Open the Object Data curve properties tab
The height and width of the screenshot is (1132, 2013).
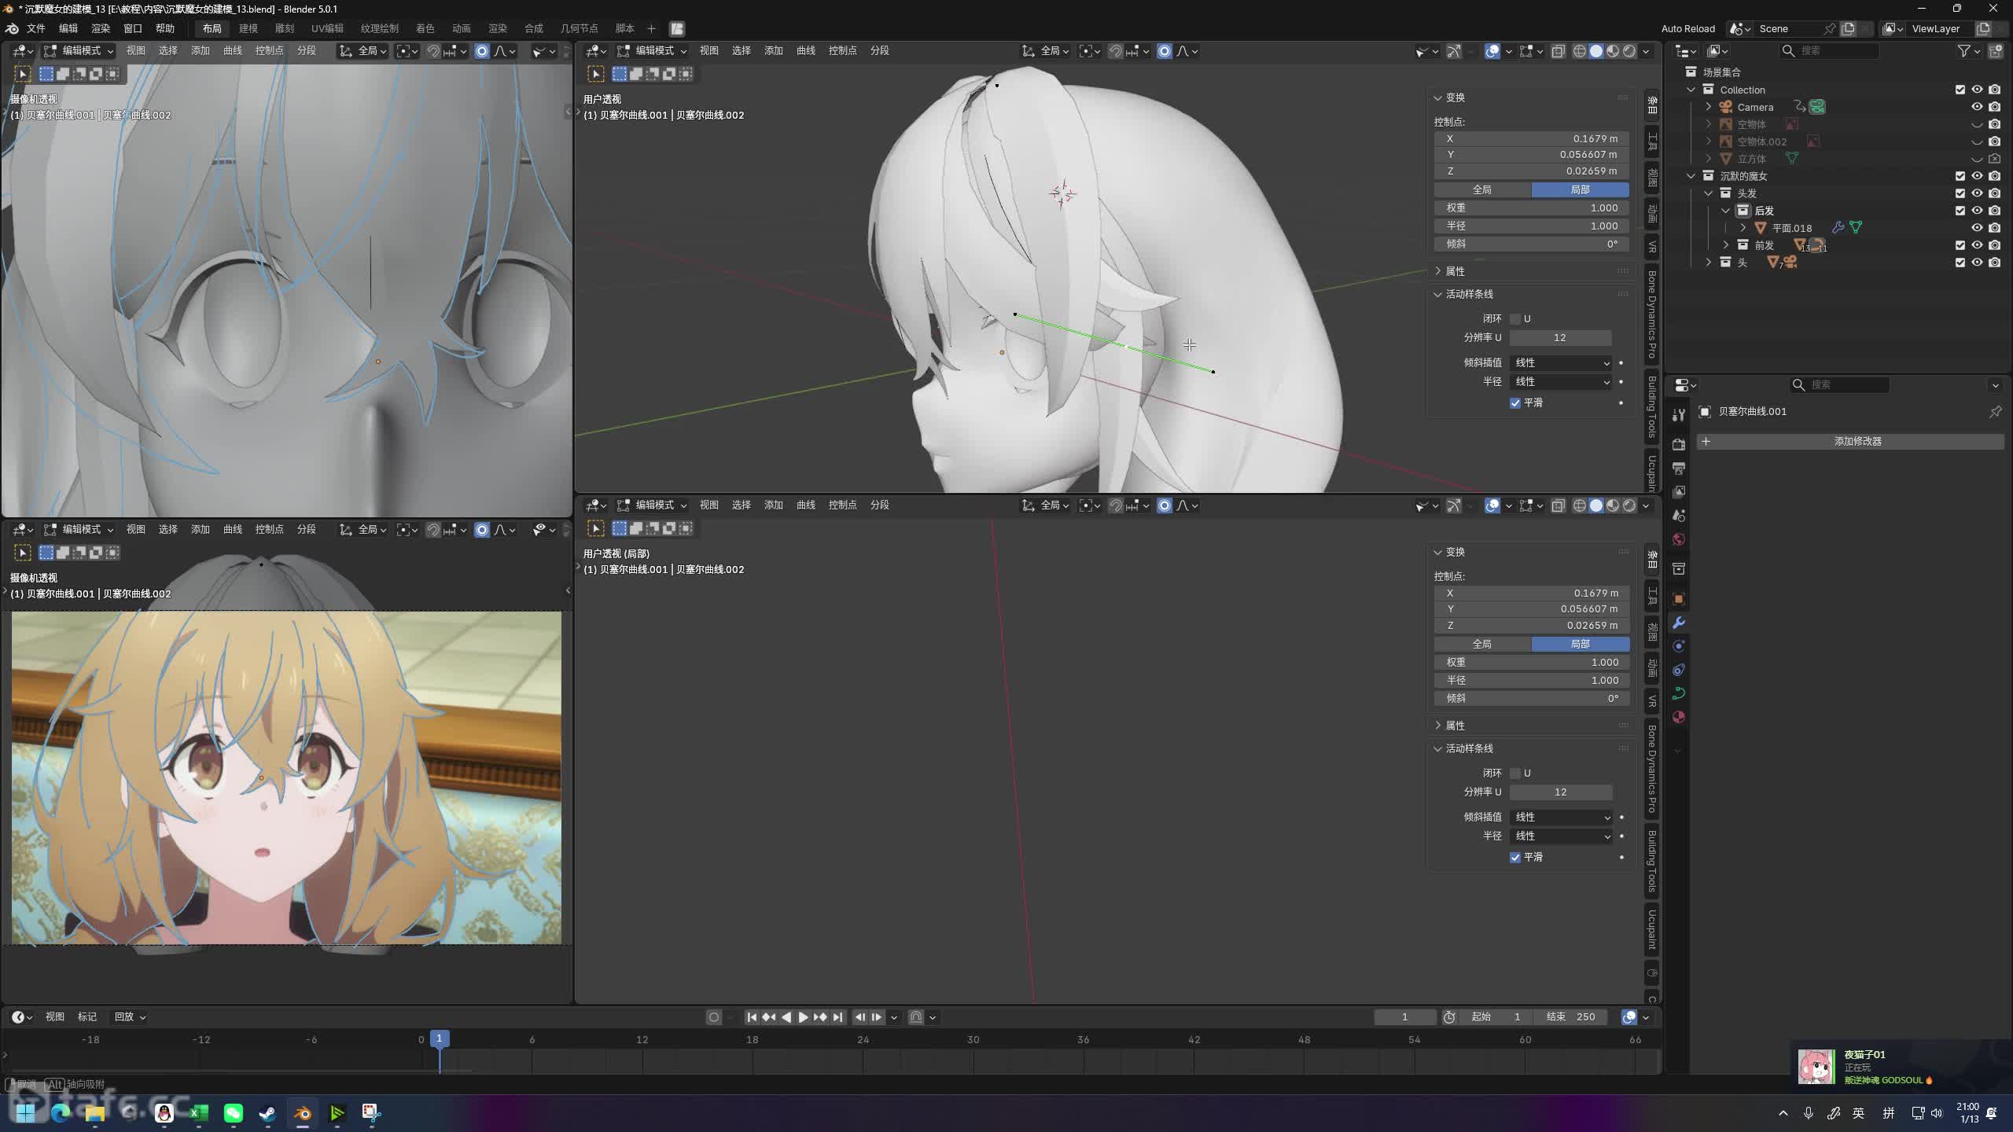[1679, 693]
